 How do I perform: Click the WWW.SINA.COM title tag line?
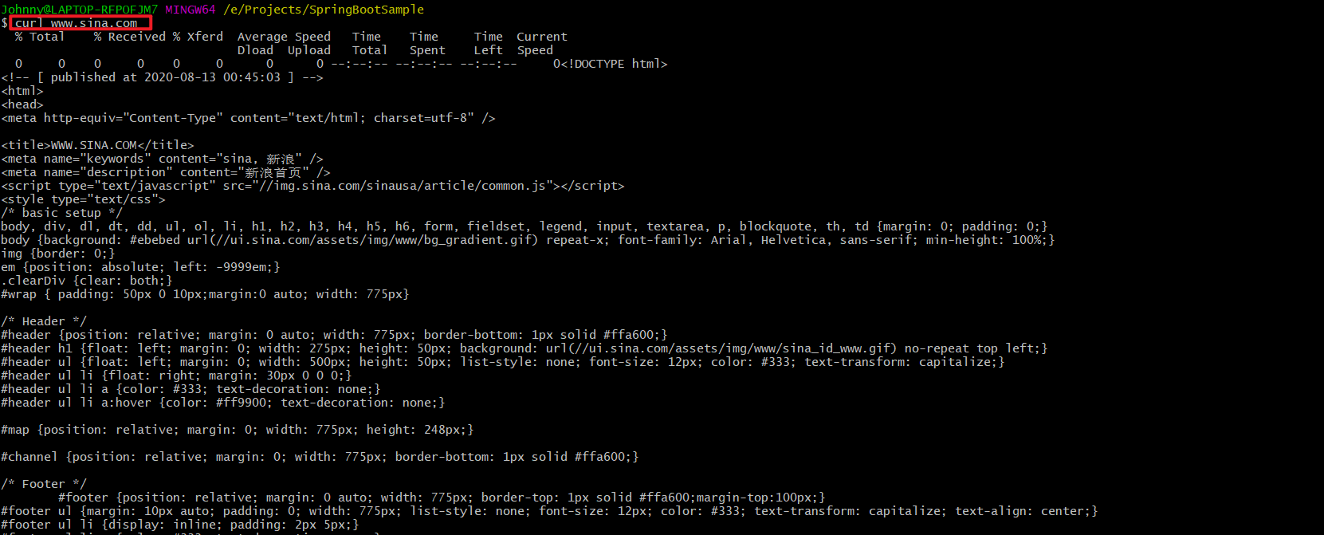[x=97, y=145]
